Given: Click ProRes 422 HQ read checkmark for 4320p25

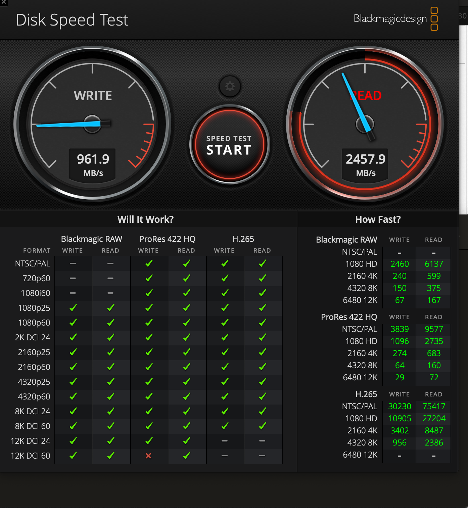Looking at the screenshot, I should [187, 381].
